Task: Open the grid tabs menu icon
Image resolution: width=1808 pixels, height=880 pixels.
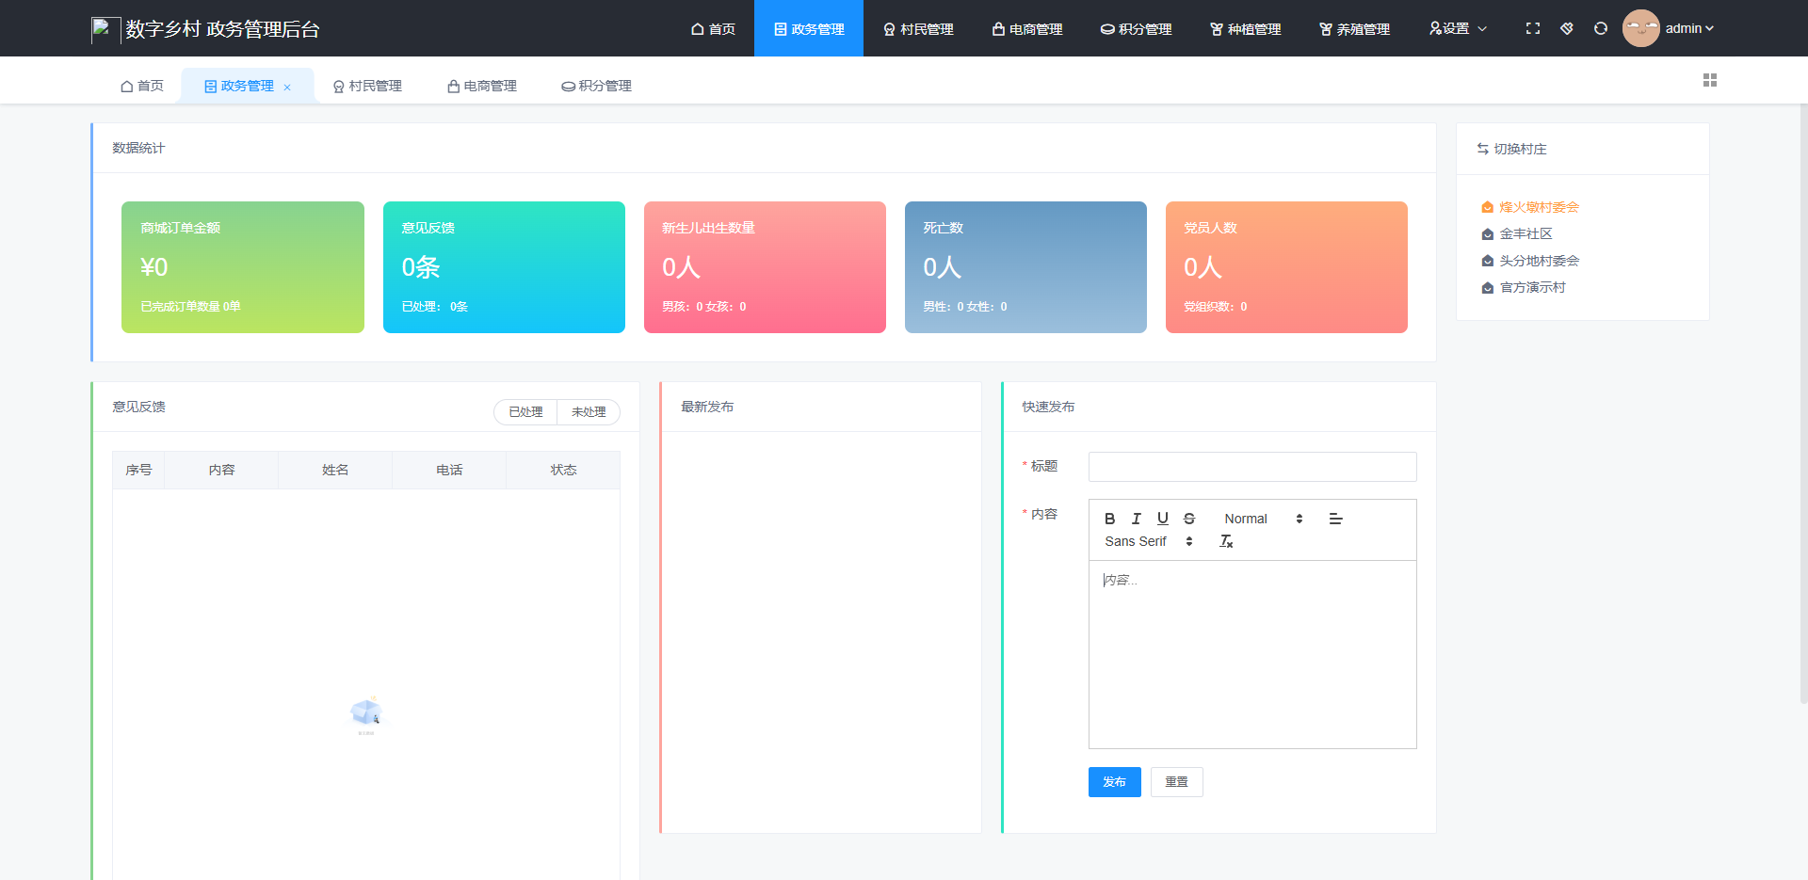Action: point(1709,80)
